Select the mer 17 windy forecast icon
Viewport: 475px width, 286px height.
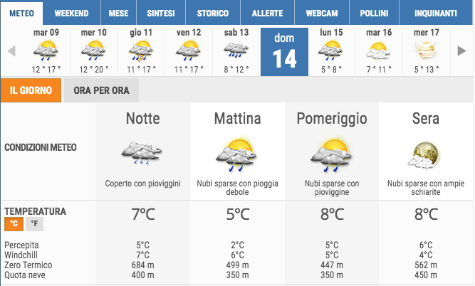[x=426, y=51]
